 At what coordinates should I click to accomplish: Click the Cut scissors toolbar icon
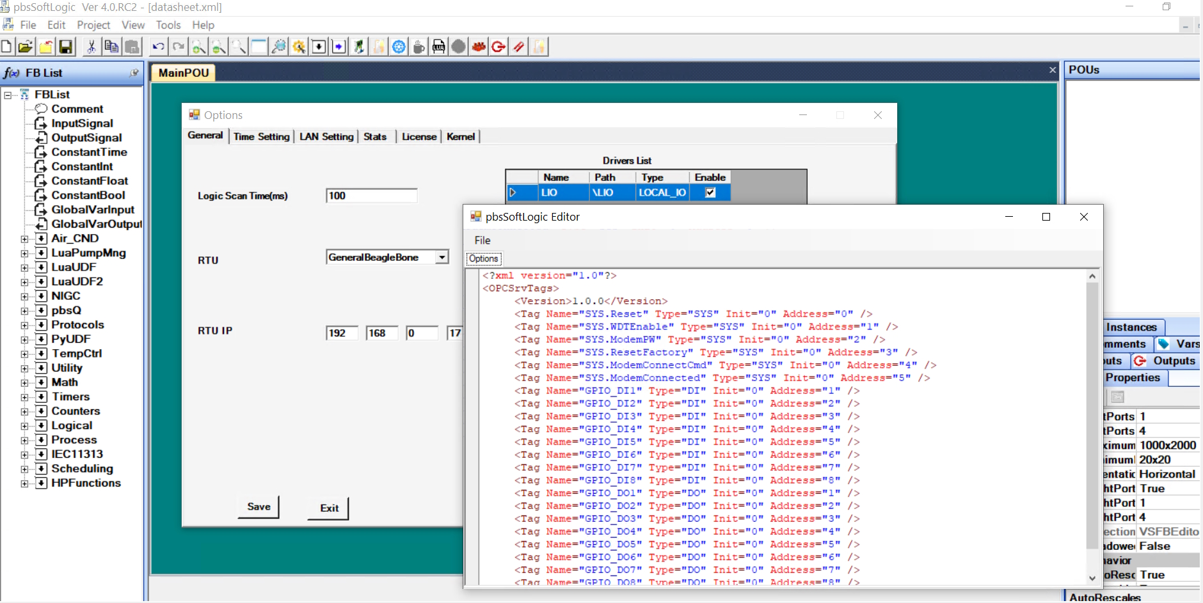coord(92,47)
